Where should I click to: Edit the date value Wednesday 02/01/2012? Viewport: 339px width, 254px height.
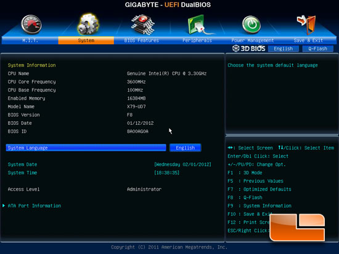coord(182,164)
